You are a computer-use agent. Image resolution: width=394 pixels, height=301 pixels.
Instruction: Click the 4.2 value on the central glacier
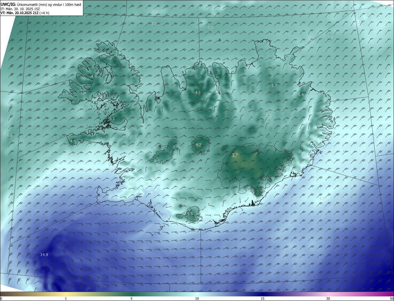[199, 145]
